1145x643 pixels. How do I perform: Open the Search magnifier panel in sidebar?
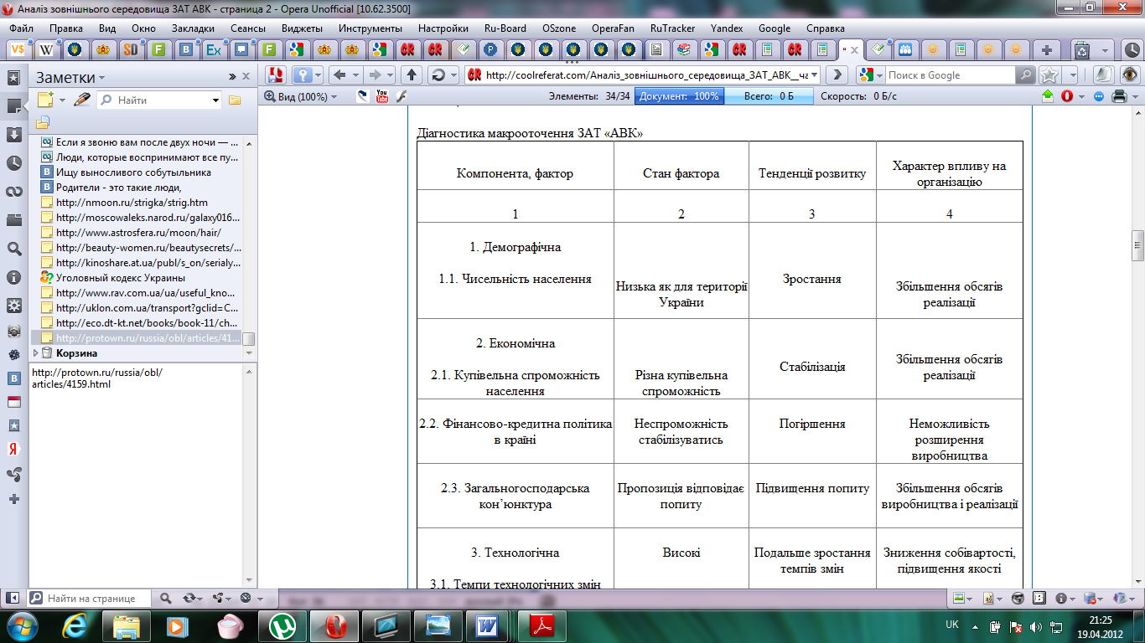click(x=13, y=249)
